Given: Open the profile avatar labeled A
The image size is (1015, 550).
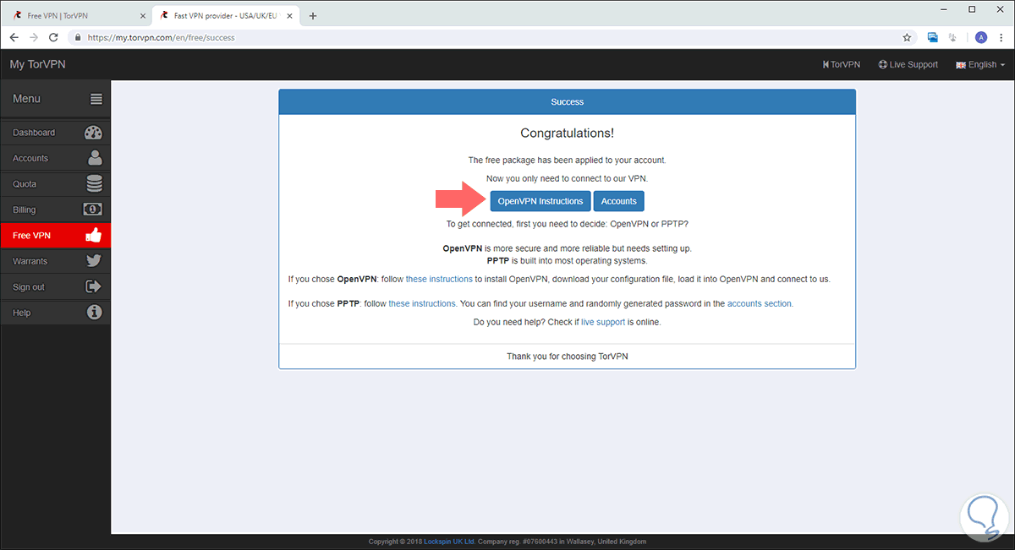Looking at the screenshot, I should (x=981, y=37).
